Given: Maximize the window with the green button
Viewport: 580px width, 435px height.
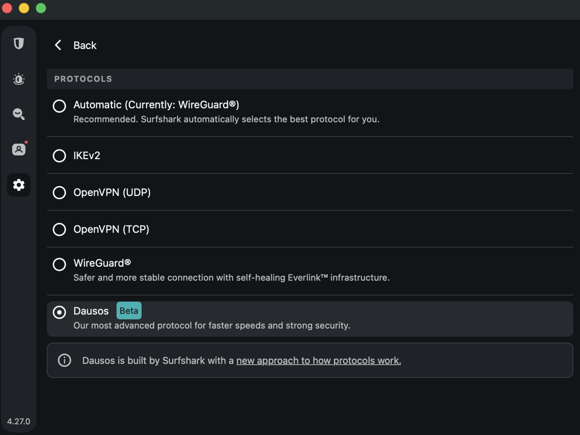Looking at the screenshot, I should point(41,8).
